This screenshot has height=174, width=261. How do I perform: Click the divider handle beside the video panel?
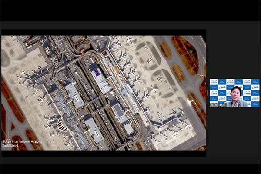(207, 93)
